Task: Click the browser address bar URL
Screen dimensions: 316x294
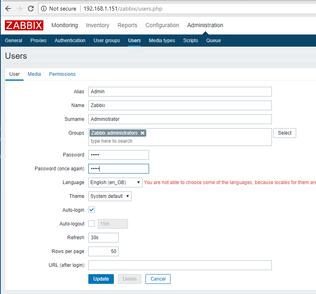Action: coord(123,9)
